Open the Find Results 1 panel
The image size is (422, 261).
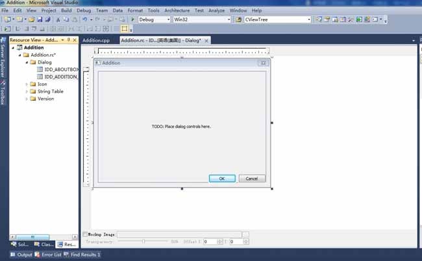point(82,255)
